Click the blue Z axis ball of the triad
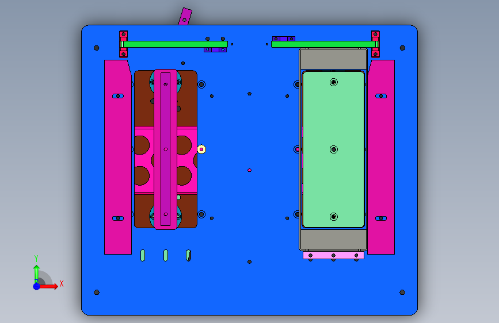Screen dimensions: 499x323 [36, 286]
